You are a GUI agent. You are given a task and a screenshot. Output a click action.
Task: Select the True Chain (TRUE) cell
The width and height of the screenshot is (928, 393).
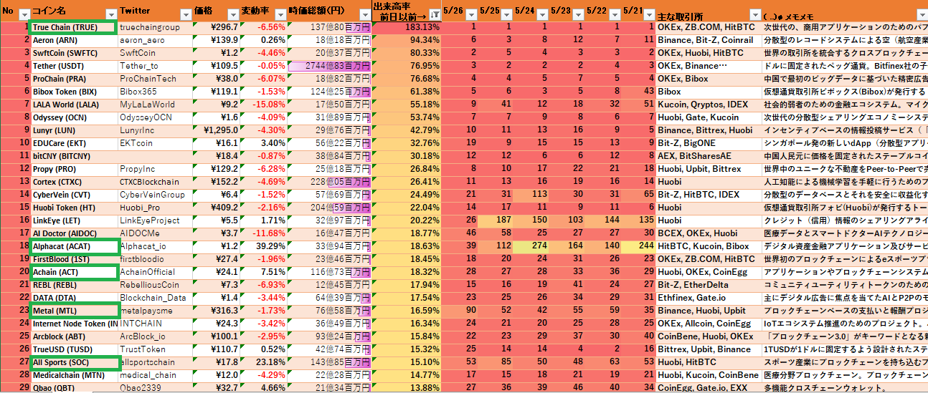tap(73, 27)
